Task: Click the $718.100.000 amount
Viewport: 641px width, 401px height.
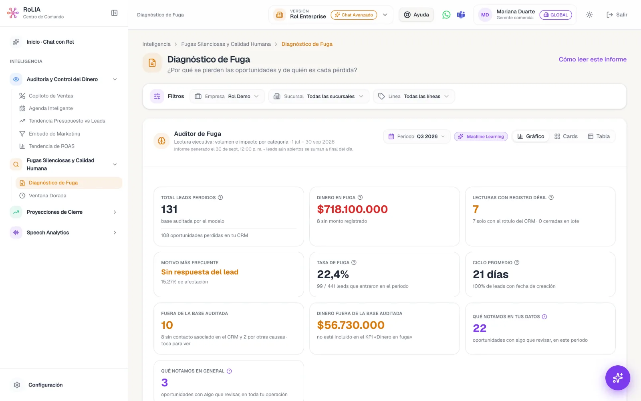Action: [352, 209]
